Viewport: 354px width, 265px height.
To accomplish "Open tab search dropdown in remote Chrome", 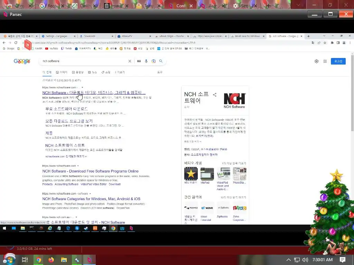I will pos(324,36).
